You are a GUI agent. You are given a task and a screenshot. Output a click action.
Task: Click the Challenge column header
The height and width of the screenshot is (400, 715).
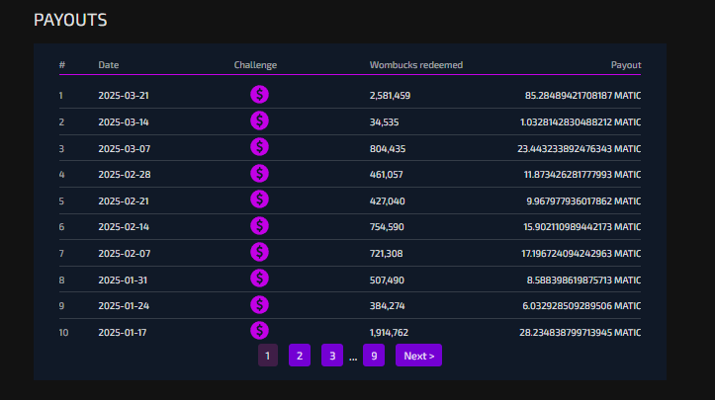pos(255,65)
